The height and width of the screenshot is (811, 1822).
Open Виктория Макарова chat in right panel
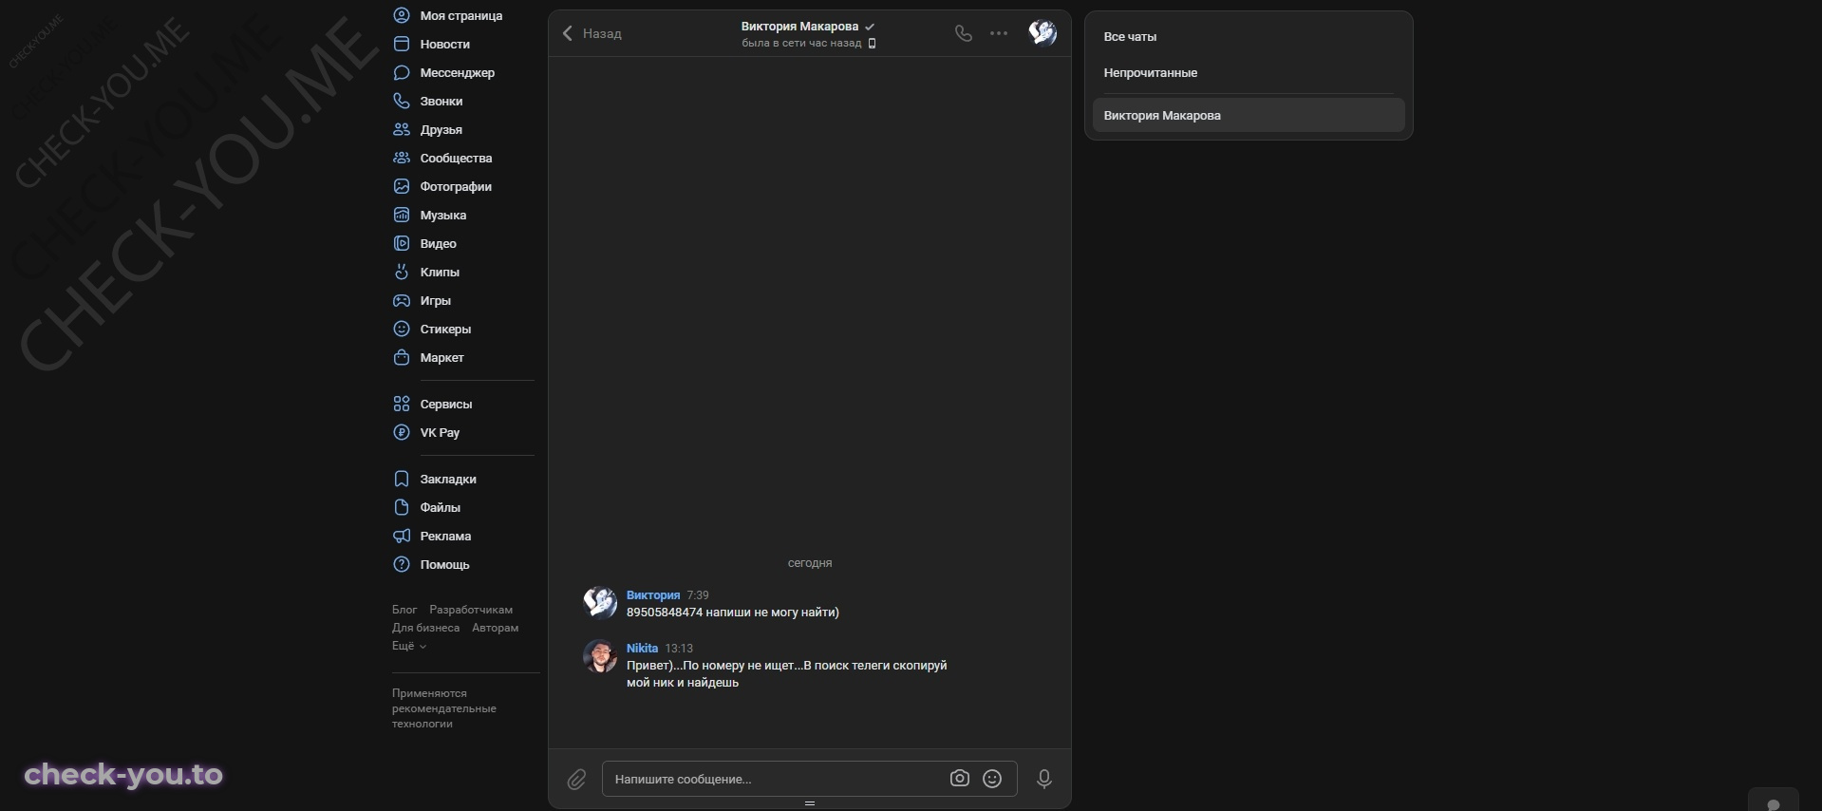[x=1249, y=115]
